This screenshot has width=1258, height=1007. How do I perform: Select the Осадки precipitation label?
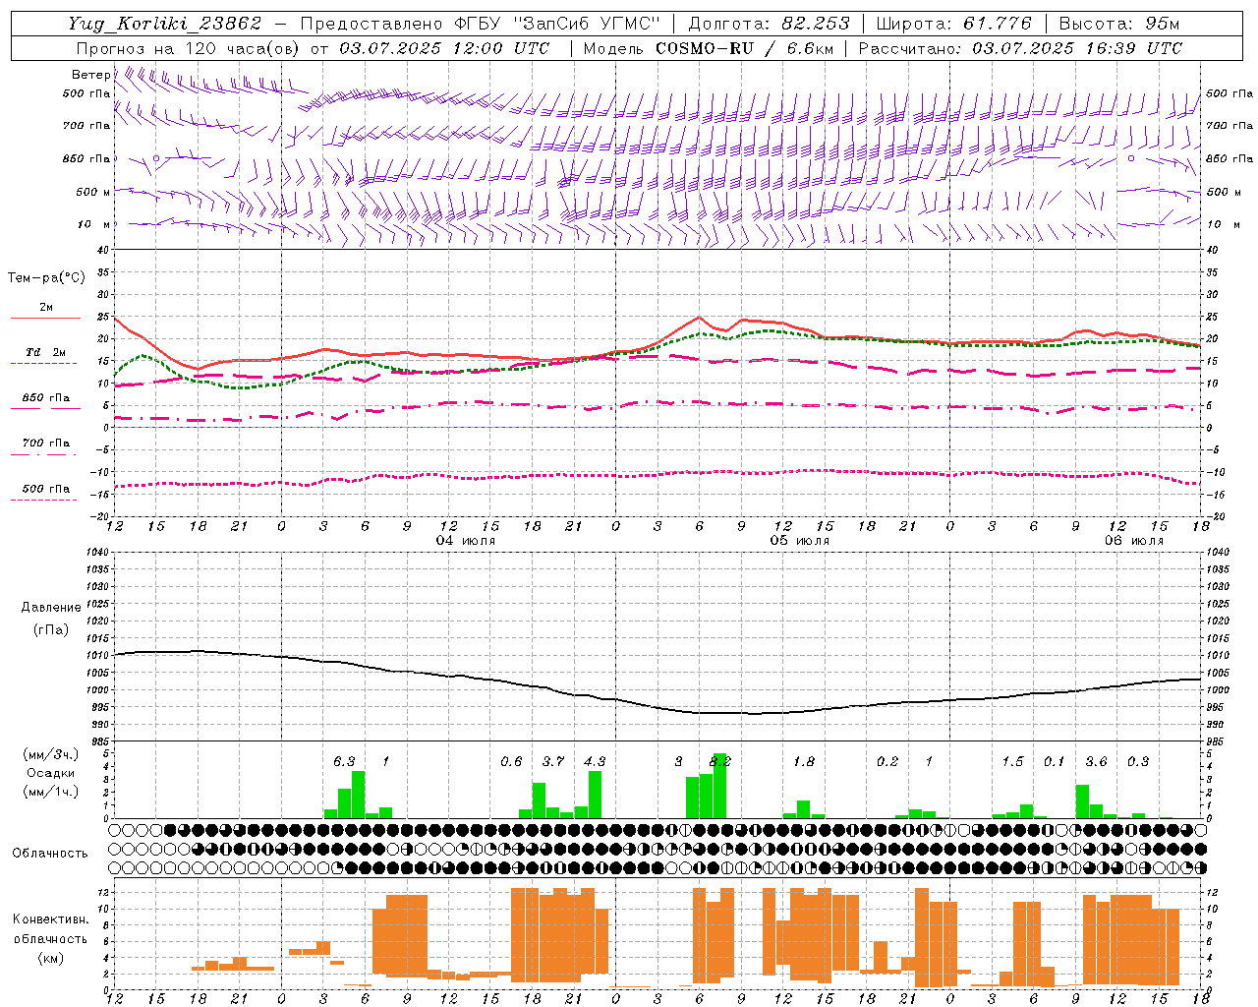click(51, 773)
